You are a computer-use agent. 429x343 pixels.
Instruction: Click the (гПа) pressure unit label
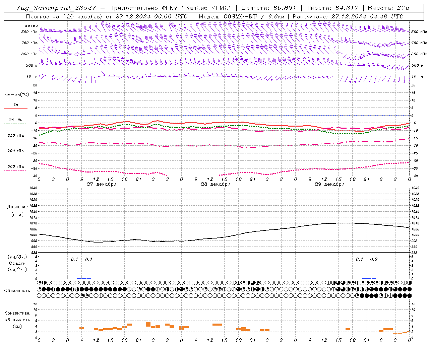[17, 215]
